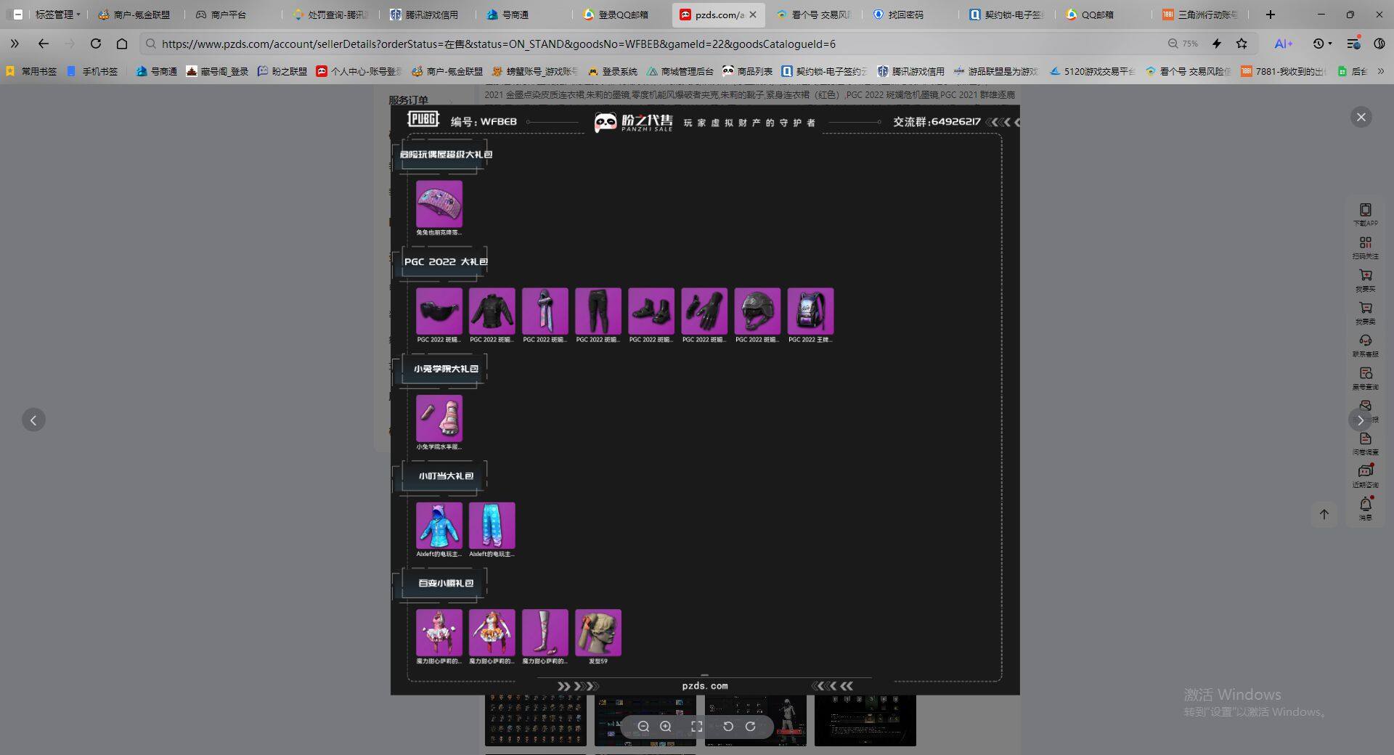Reload the page with the refresh icon
Viewport: 1394px width, 755px height.
click(96, 44)
